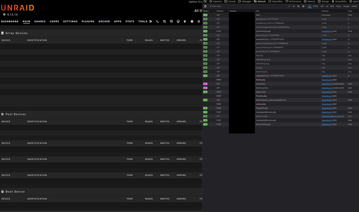This screenshot has height=212, width=359.
Task: Open the Memory devtools tab
Action: click(x=309, y=1)
